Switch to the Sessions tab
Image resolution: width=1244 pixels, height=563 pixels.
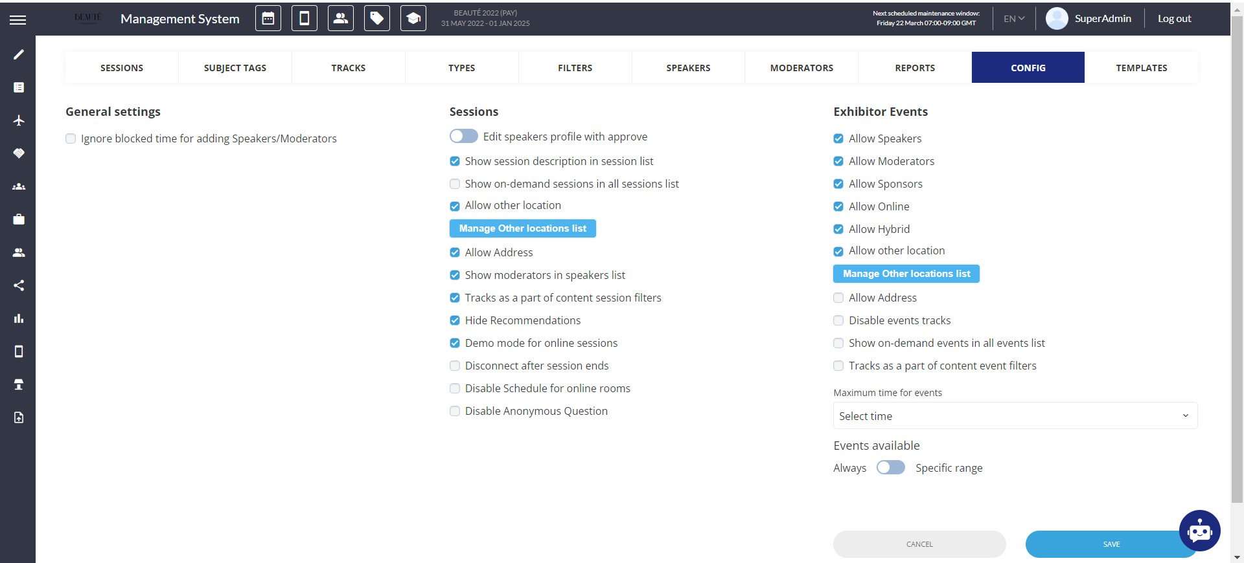tap(122, 67)
